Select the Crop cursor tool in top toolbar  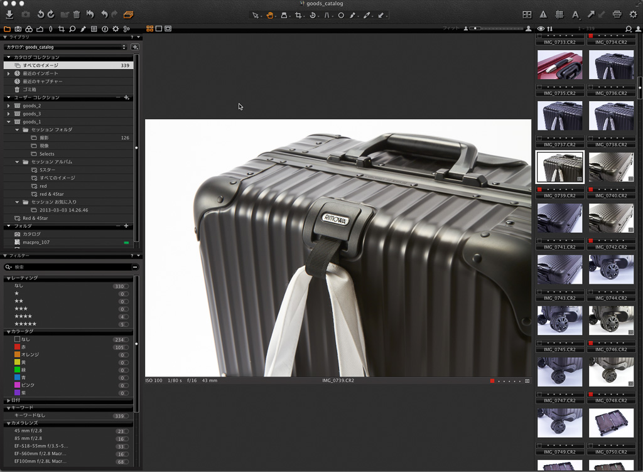coord(298,15)
